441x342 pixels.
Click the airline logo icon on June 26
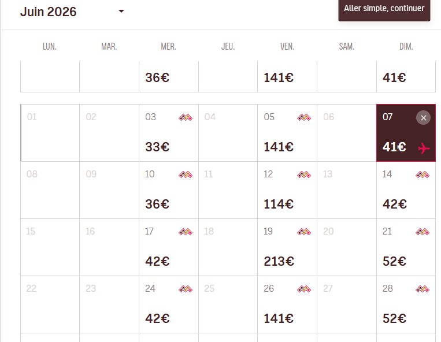[x=304, y=289]
